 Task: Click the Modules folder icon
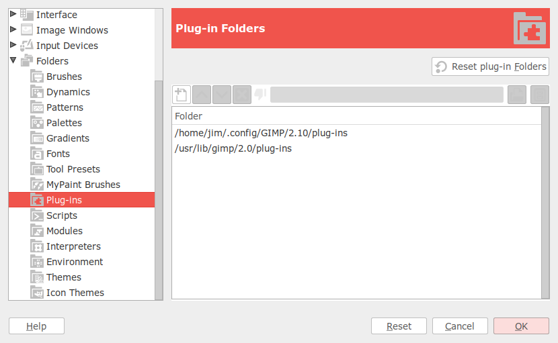37,231
